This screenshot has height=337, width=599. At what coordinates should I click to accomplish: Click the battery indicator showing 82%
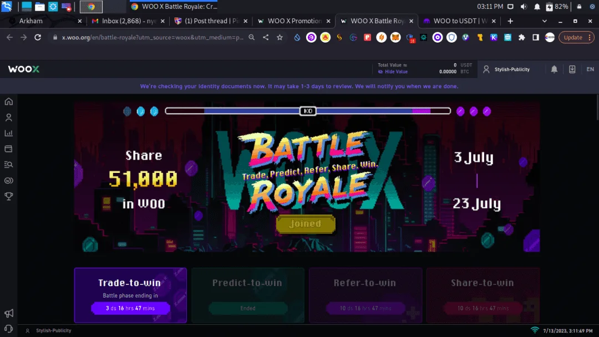[x=557, y=7]
